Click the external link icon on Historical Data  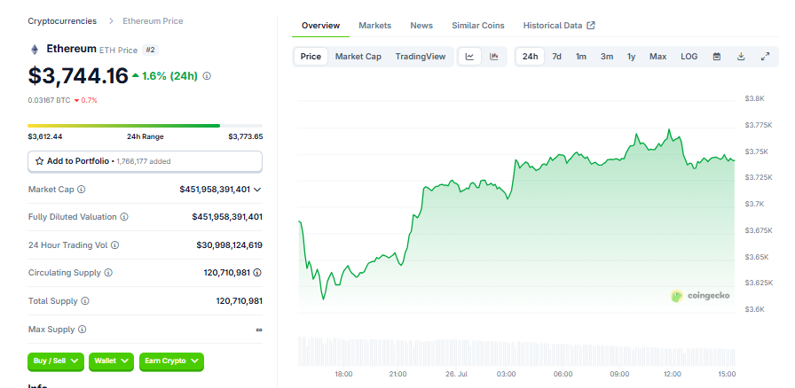[x=591, y=26]
